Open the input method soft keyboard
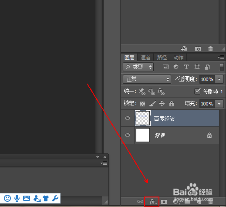 pos(27,198)
